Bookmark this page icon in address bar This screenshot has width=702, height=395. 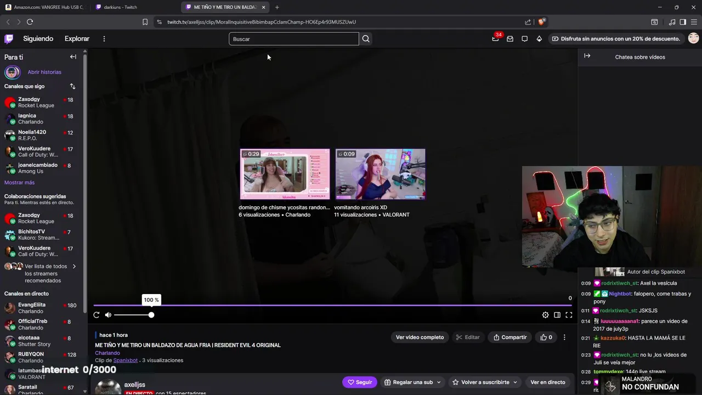[x=145, y=22]
